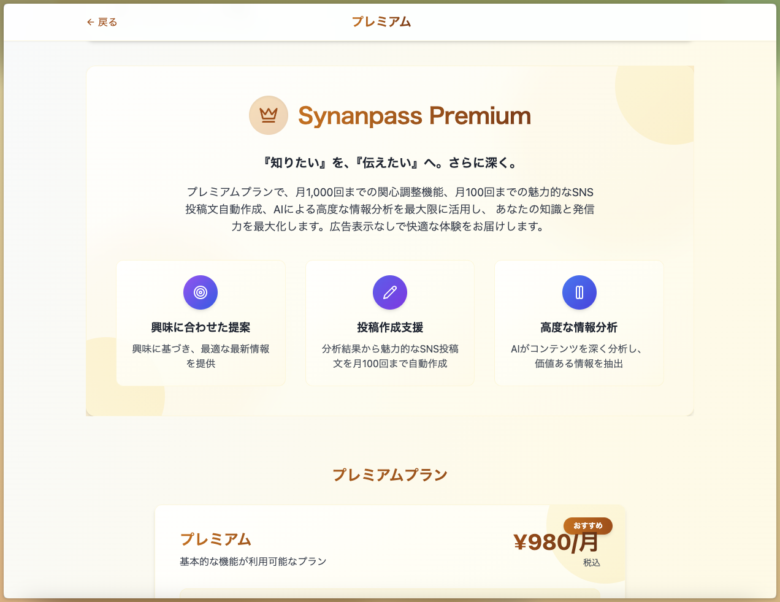Click the おすすめ badge on plan card
The image size is (780, 602).
[x=587, y=525]
